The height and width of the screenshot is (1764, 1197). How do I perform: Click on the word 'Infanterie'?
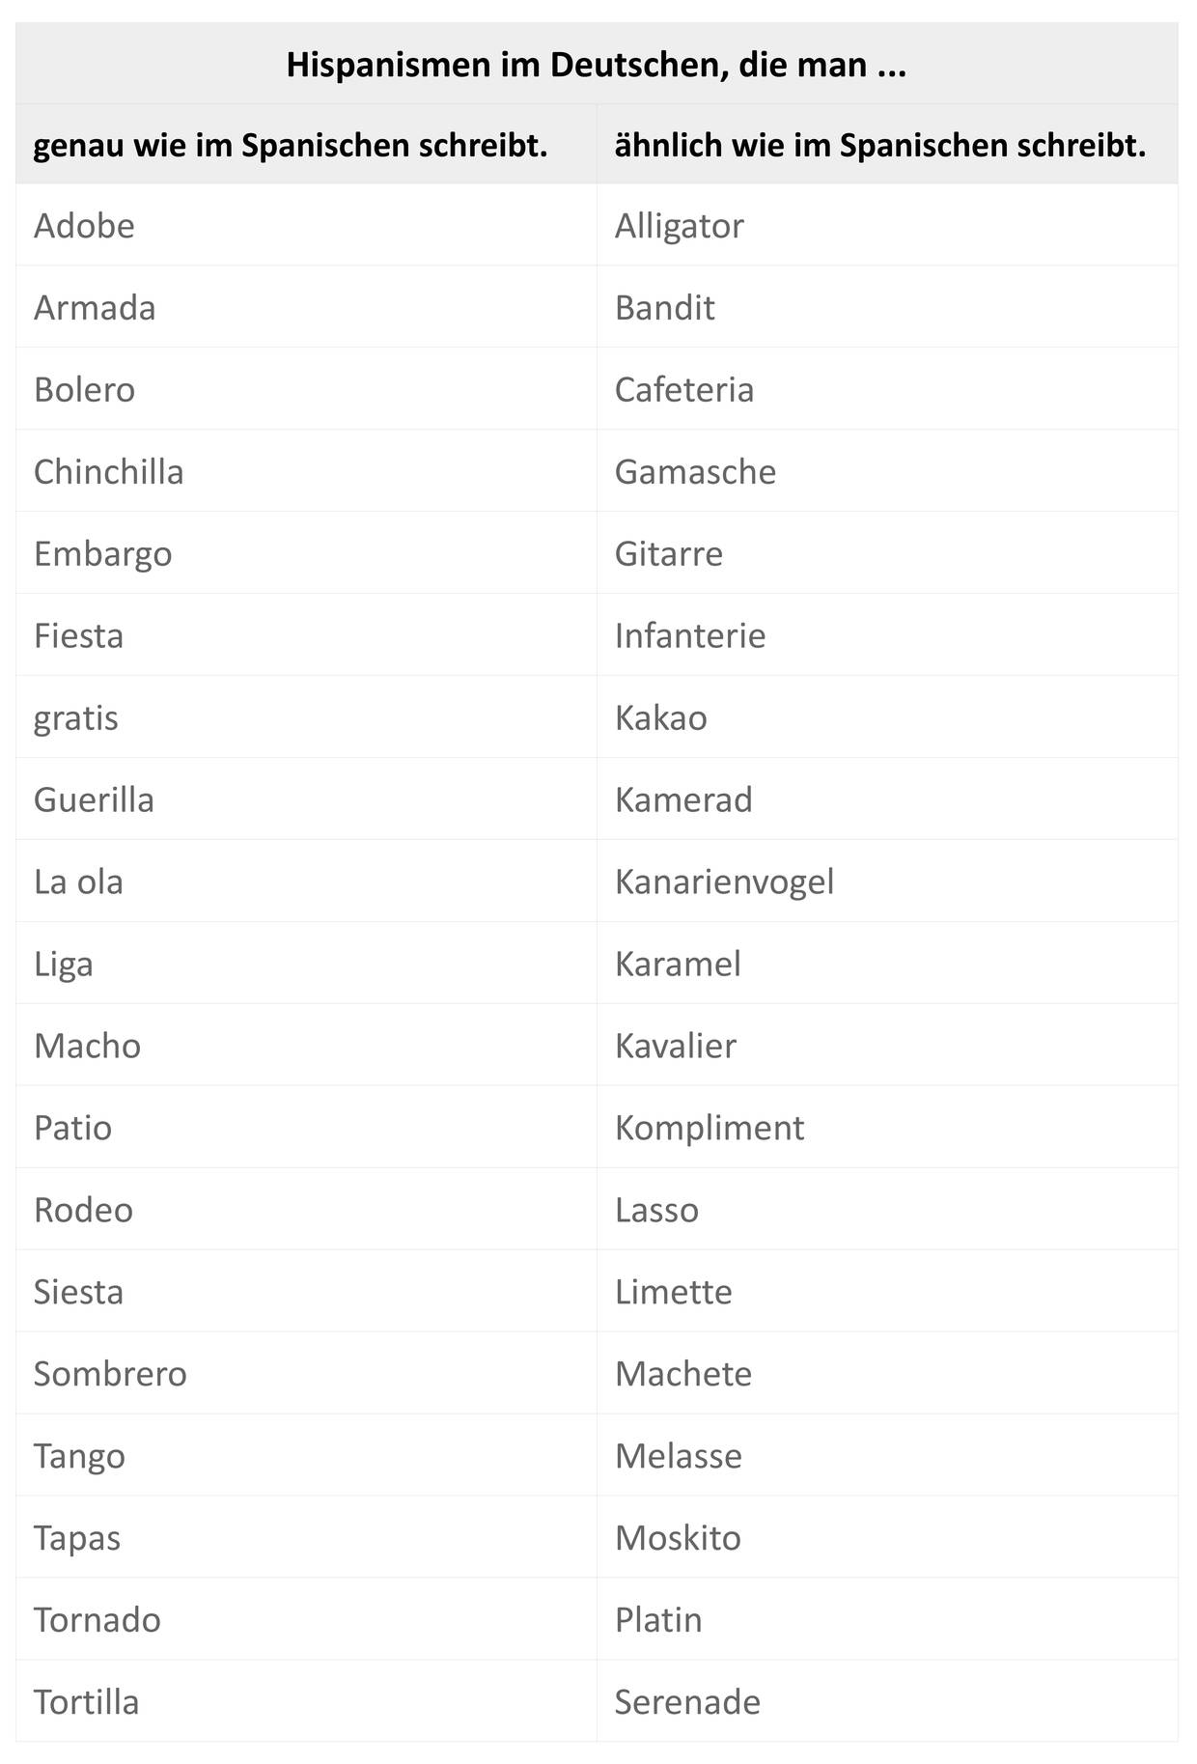click(x=689, y=636)
